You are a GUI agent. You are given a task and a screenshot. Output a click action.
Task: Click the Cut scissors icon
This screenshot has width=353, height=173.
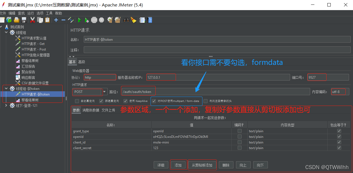pos(32,20)
